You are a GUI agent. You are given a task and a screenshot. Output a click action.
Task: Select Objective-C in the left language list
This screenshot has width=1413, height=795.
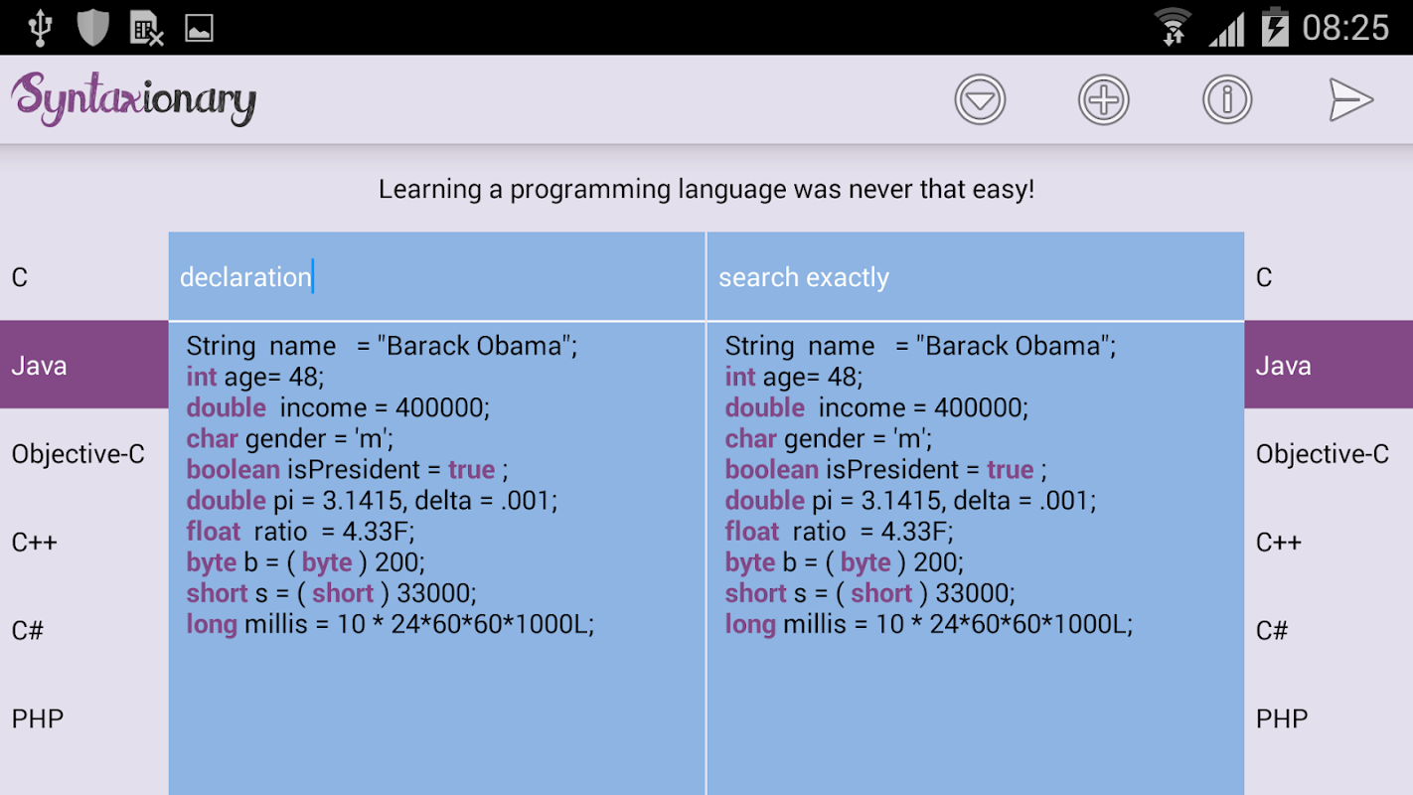tap(84, 453)
